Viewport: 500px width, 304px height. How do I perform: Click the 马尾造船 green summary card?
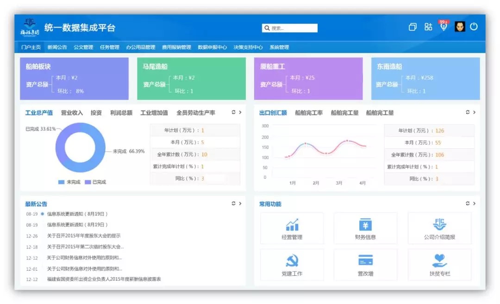(x=191, y=79)
